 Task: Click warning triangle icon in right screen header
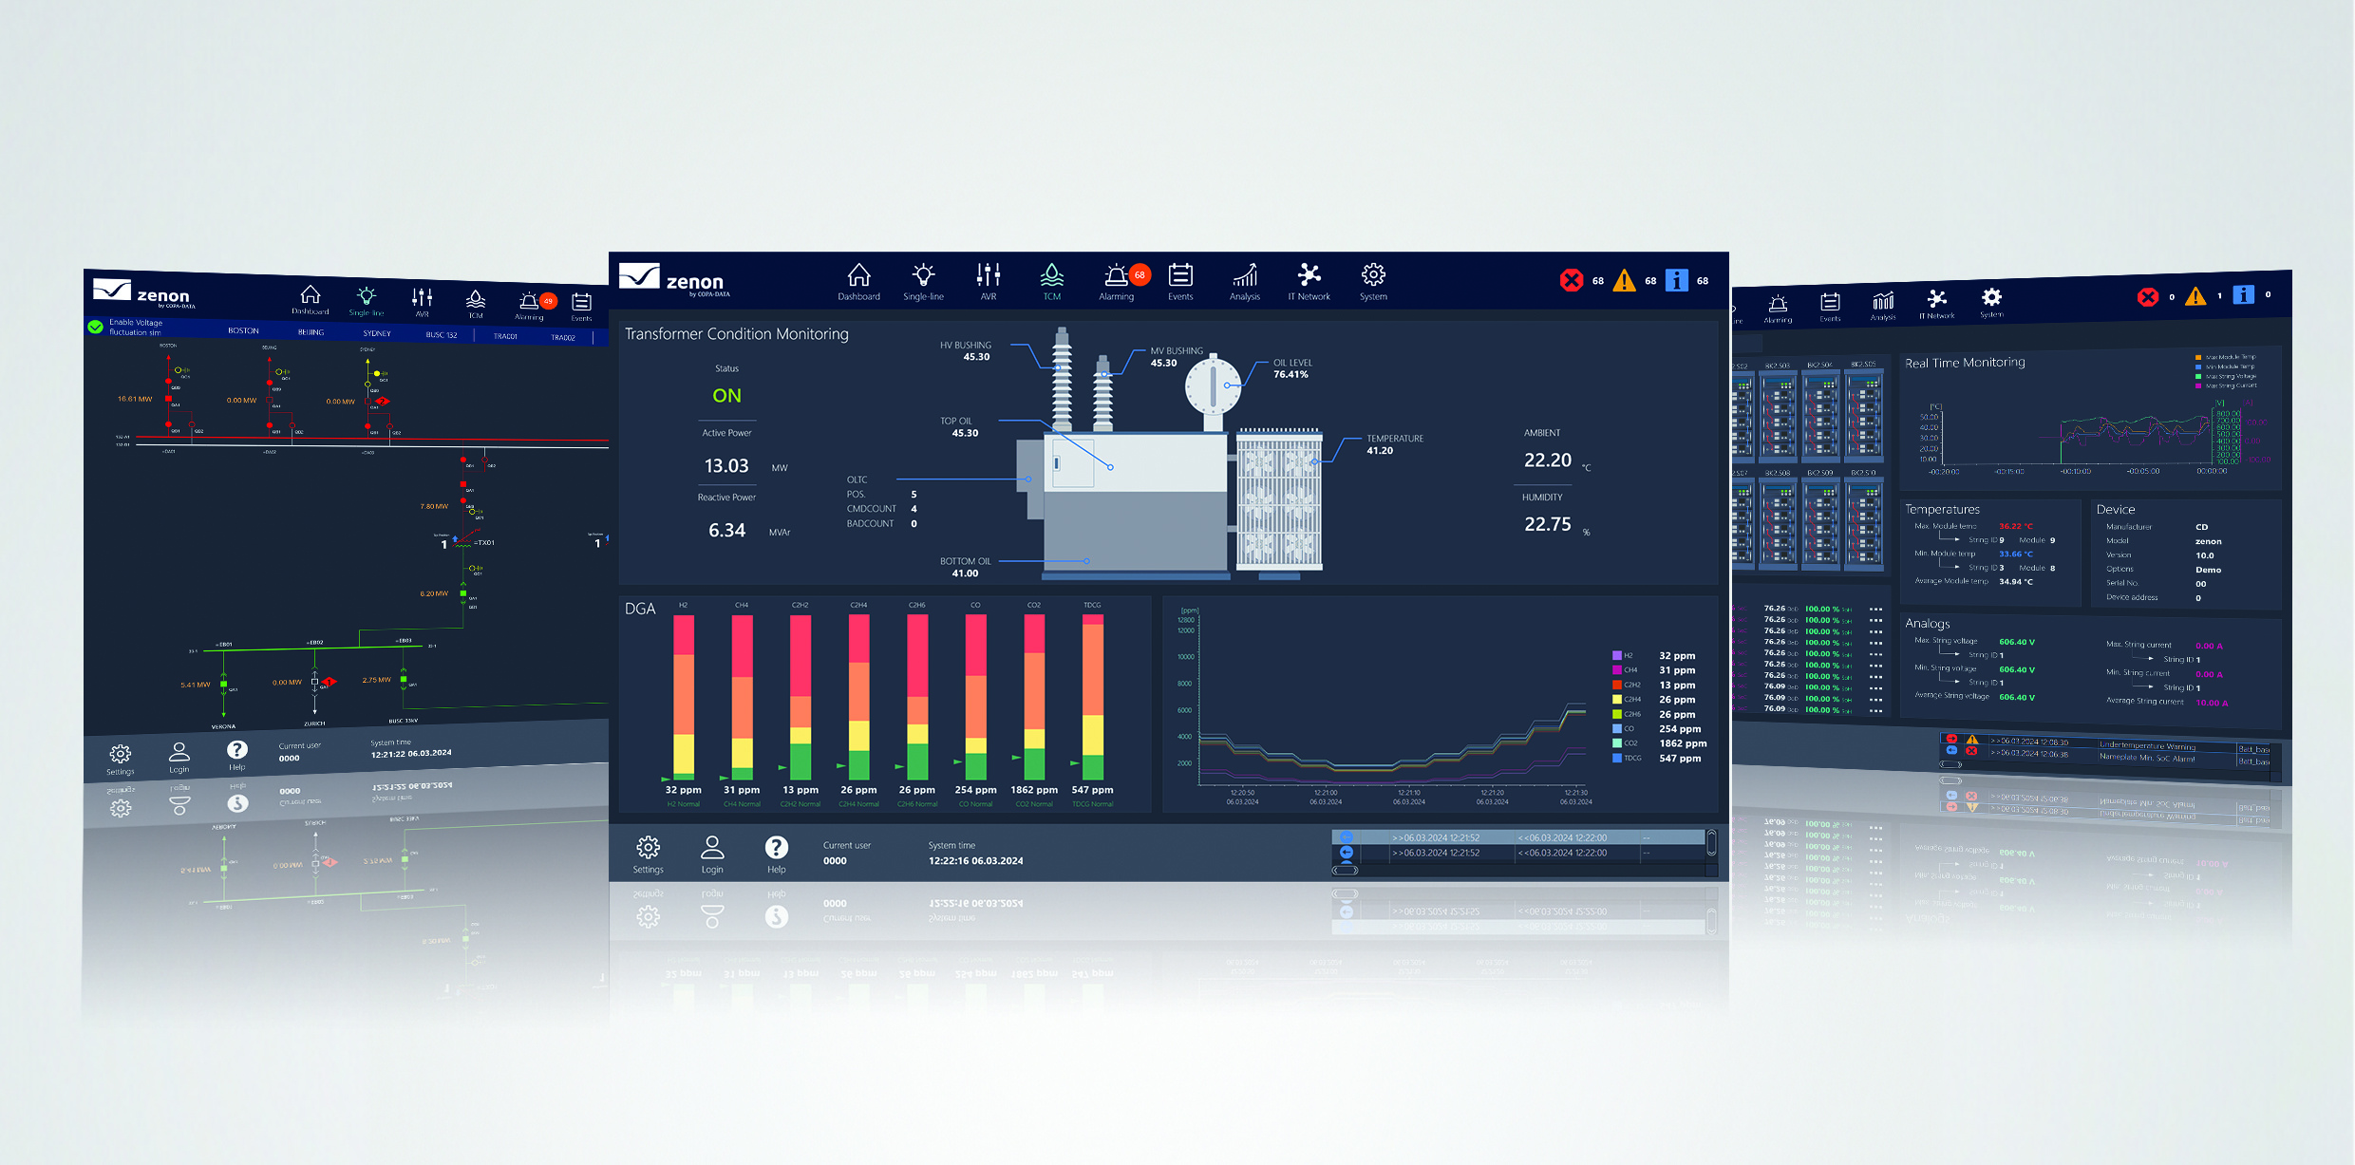pos(2195,296)
